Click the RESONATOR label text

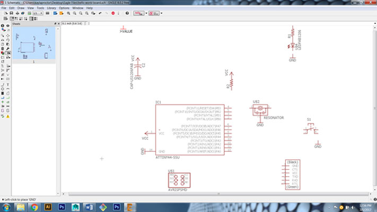point(274,118)
